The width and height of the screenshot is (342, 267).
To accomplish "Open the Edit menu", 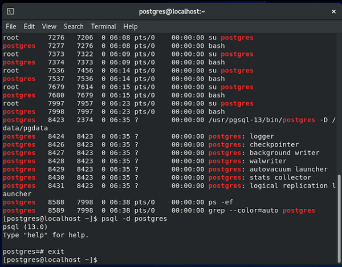I will tap(29, 27).
